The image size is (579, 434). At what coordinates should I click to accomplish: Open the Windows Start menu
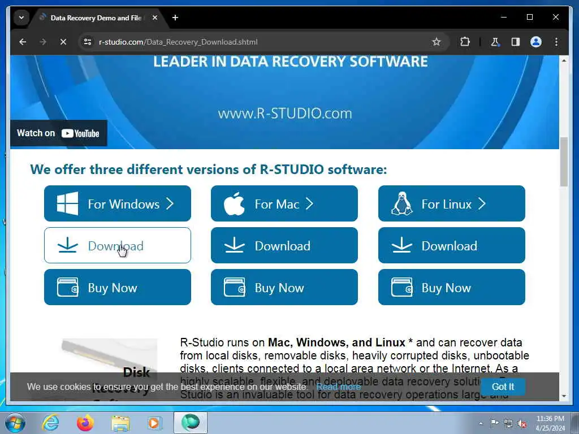[x=15, y=423]
